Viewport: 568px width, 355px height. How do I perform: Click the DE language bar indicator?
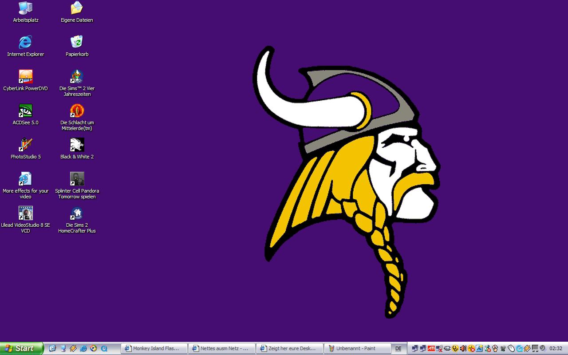[398, 349]
